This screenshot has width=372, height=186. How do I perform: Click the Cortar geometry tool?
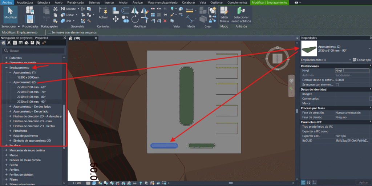[x=68, y=15]
